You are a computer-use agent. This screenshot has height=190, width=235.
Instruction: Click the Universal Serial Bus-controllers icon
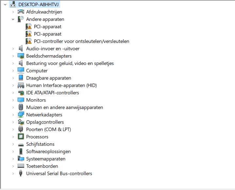click(x=21, y=173)
